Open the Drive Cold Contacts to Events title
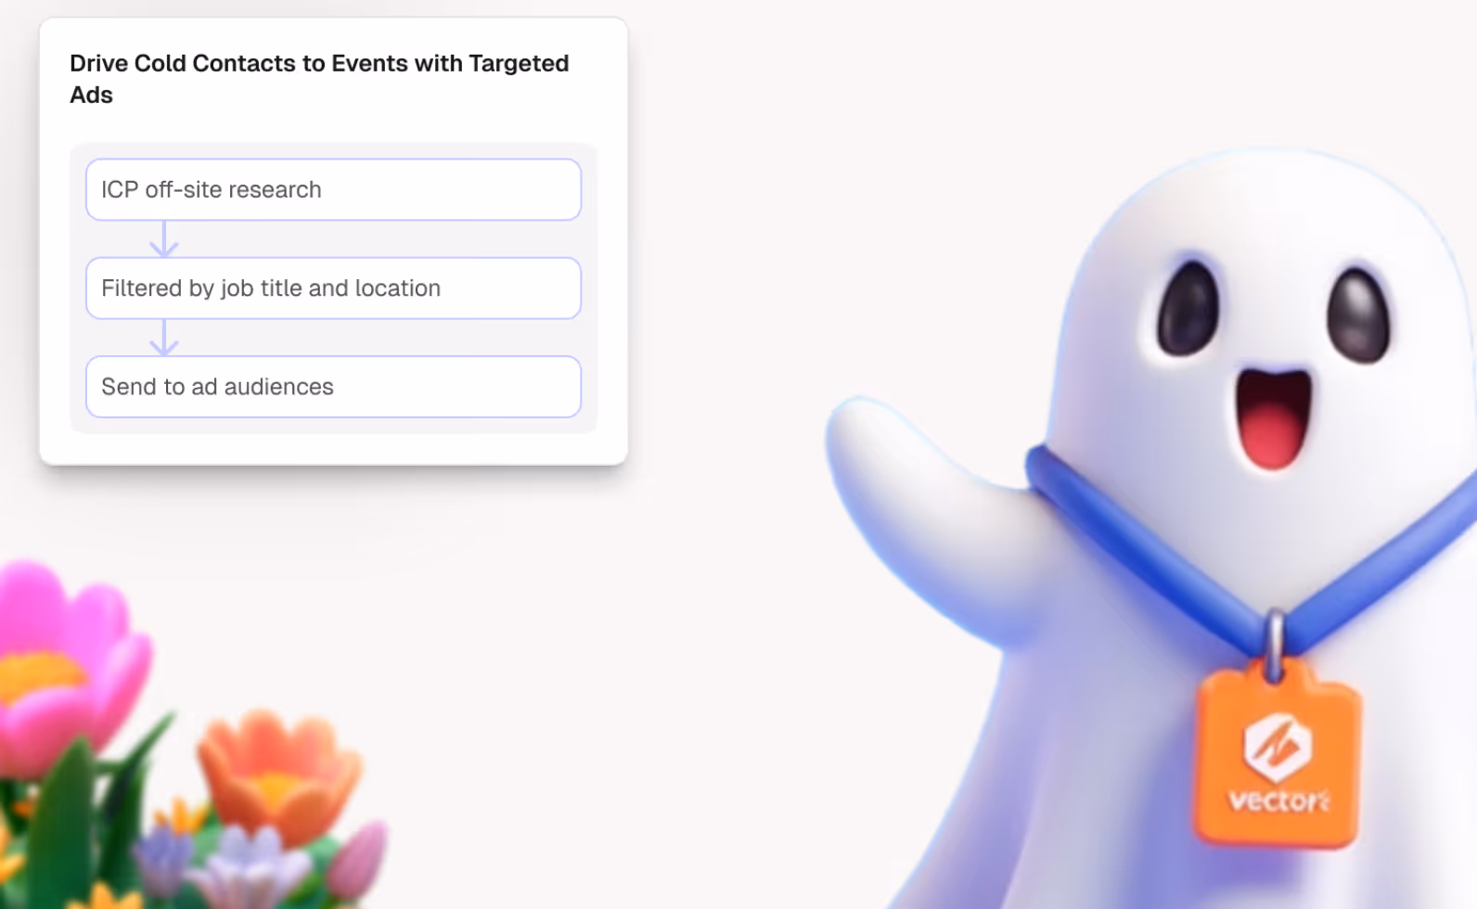Image resolution: width=1477 pixels, height=909 pixels. (319, 79)
